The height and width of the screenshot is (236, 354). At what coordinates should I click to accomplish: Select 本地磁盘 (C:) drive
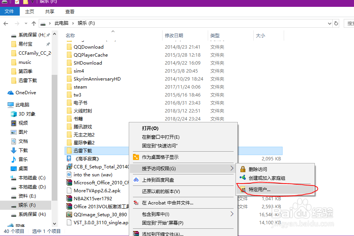click(x=32, y=178)
